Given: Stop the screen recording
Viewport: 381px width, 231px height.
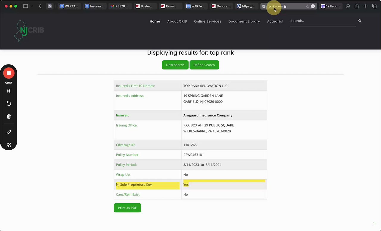Looking at the screenshot, I should [x=9, y=73].
